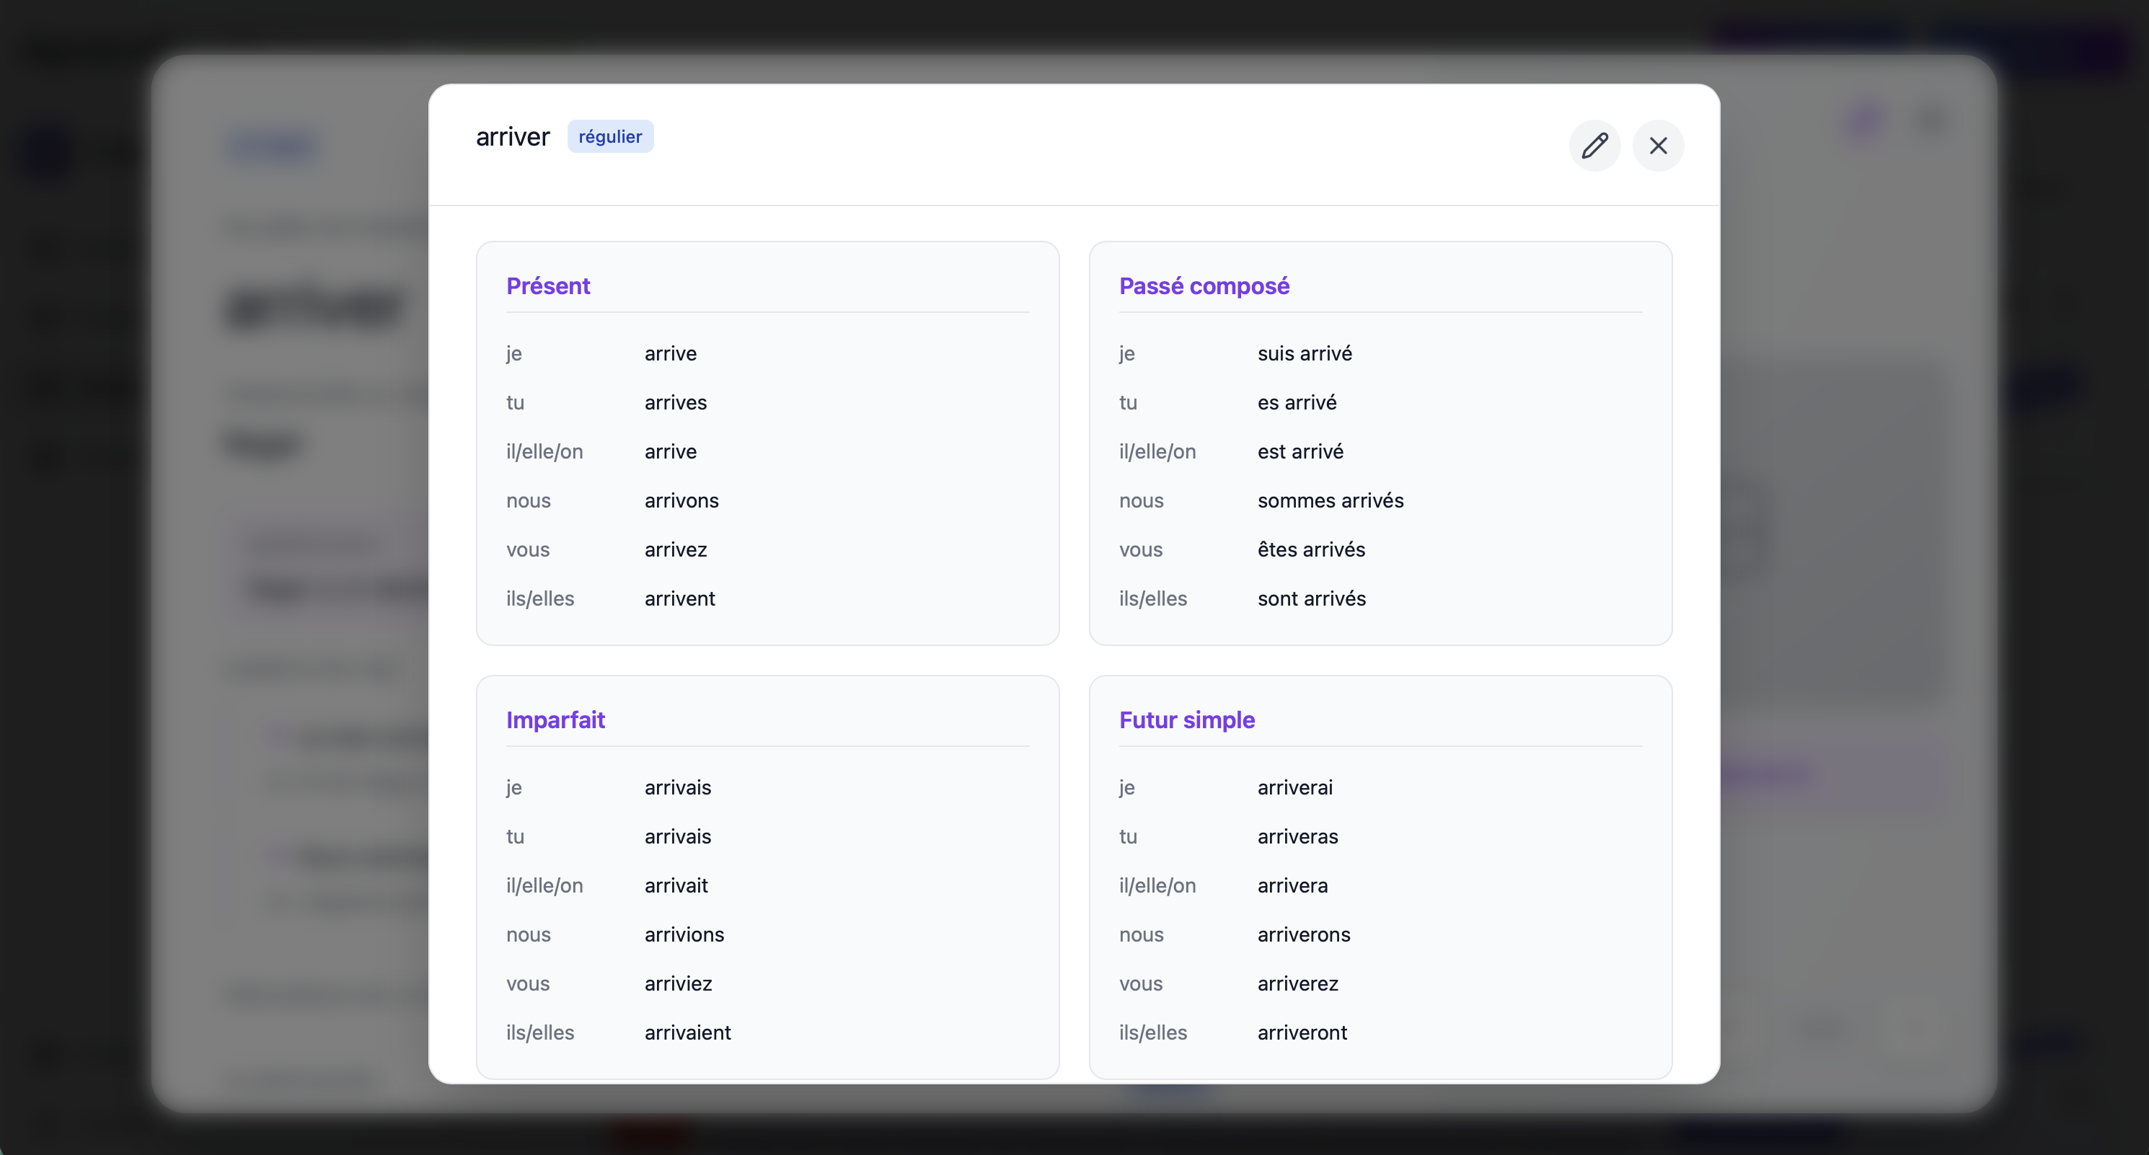The image size is (2149, 1155).
Task: Click the Imparfait tense heading
Action: click(555, 720)
